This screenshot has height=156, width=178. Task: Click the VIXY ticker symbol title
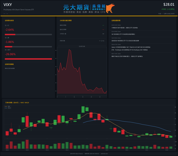pos(7,5)
